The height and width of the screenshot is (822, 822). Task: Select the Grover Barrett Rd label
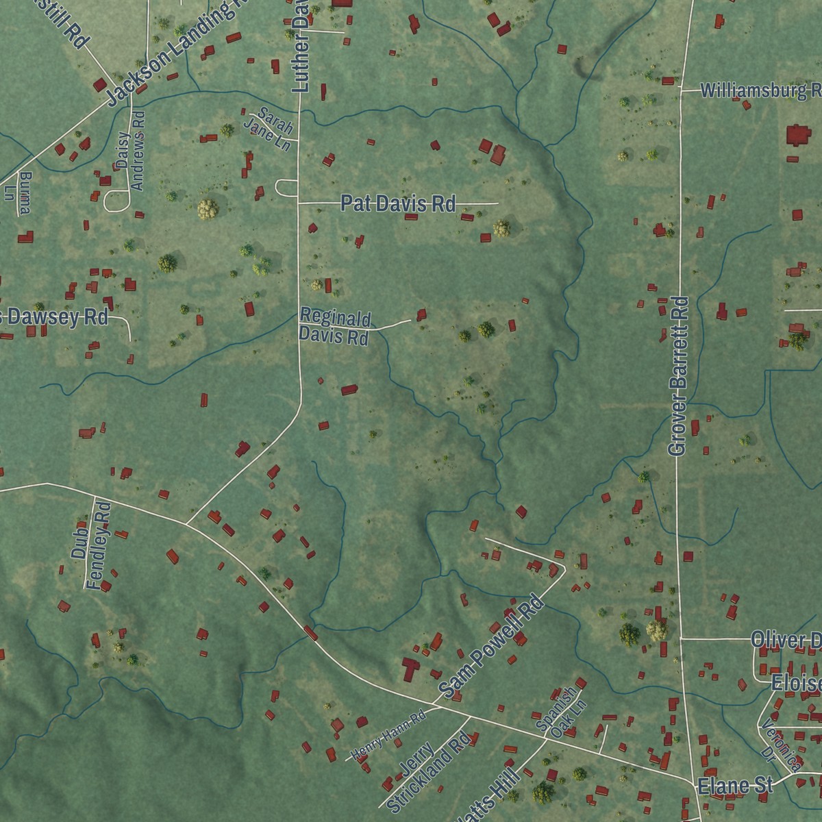click(677, 376)
